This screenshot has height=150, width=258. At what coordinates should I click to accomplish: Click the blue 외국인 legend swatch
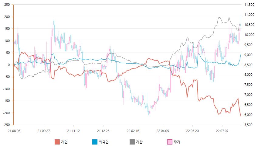[95, 142]
